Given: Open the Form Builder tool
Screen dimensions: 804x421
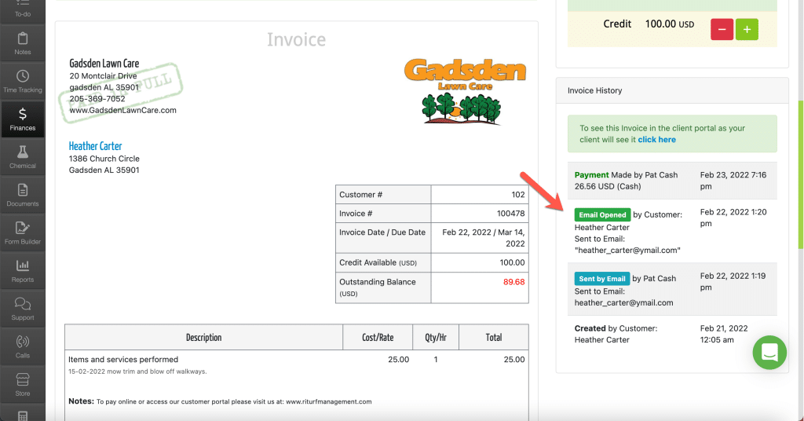Looking at the screenshot, I should click(x=23, y=233).
